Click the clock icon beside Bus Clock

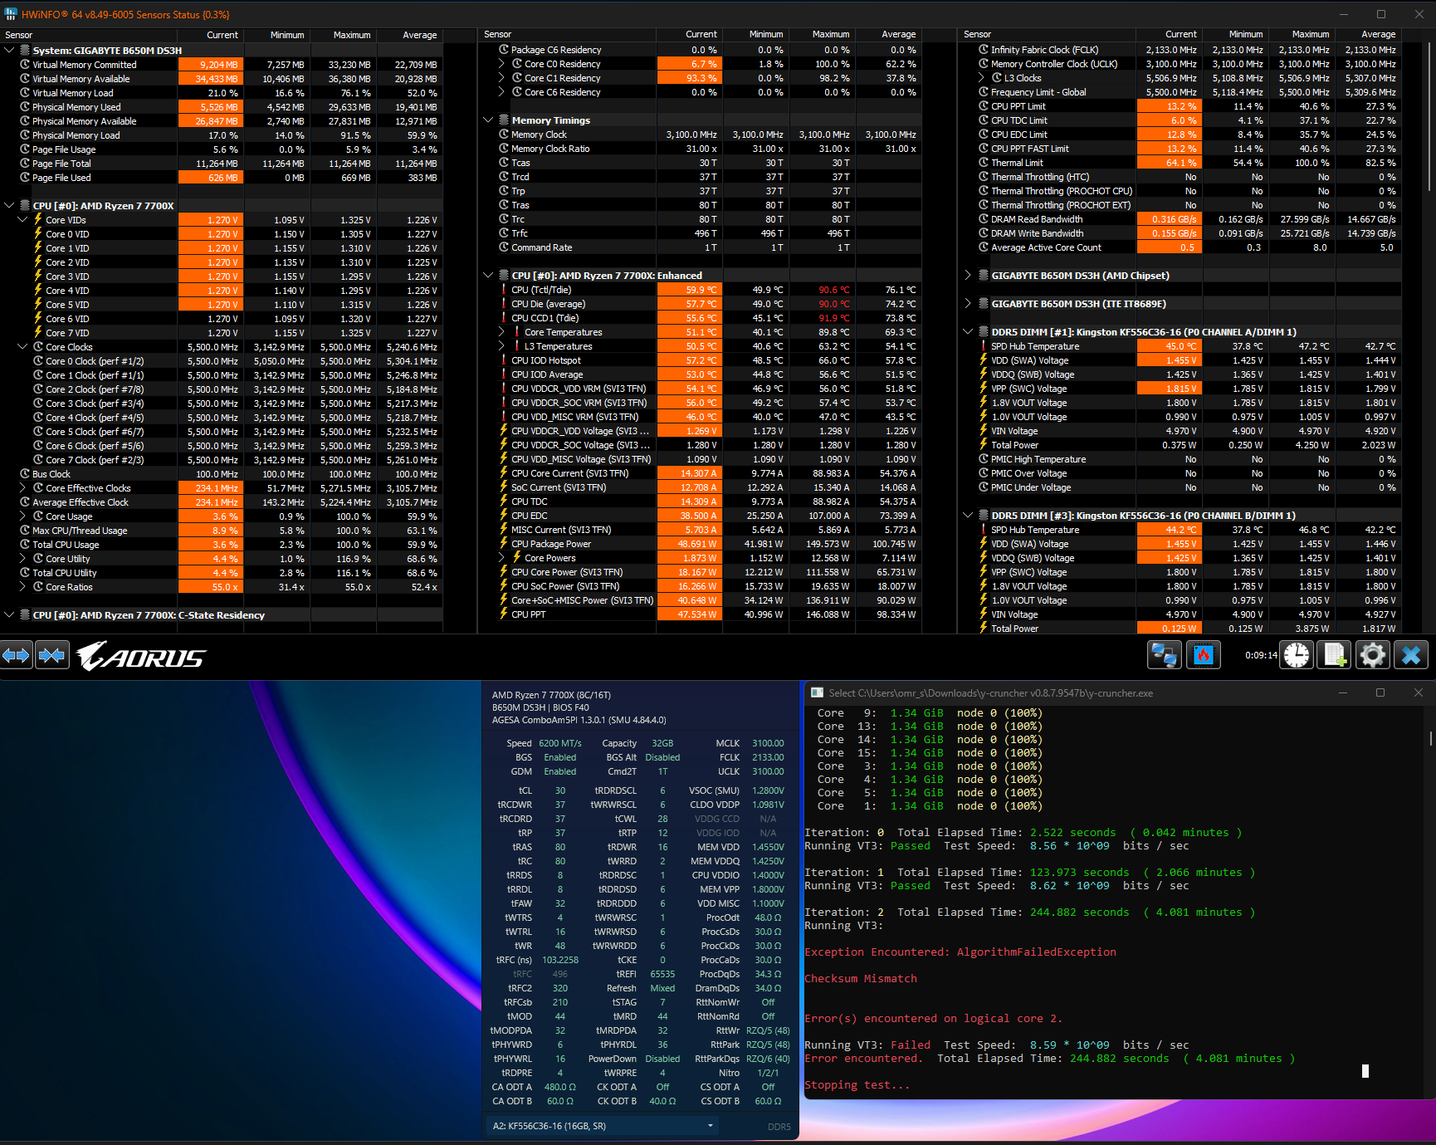coord(25,474)
